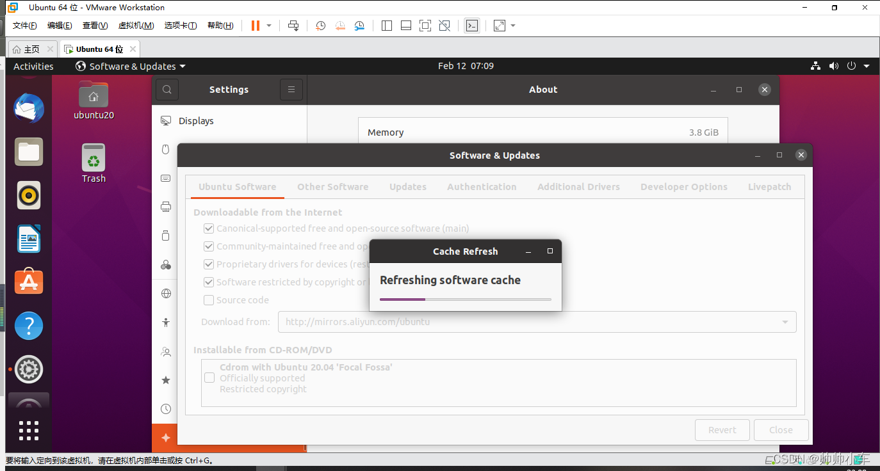
Task: Click the Settings gear icon in the dock
Action: (29, 369)
